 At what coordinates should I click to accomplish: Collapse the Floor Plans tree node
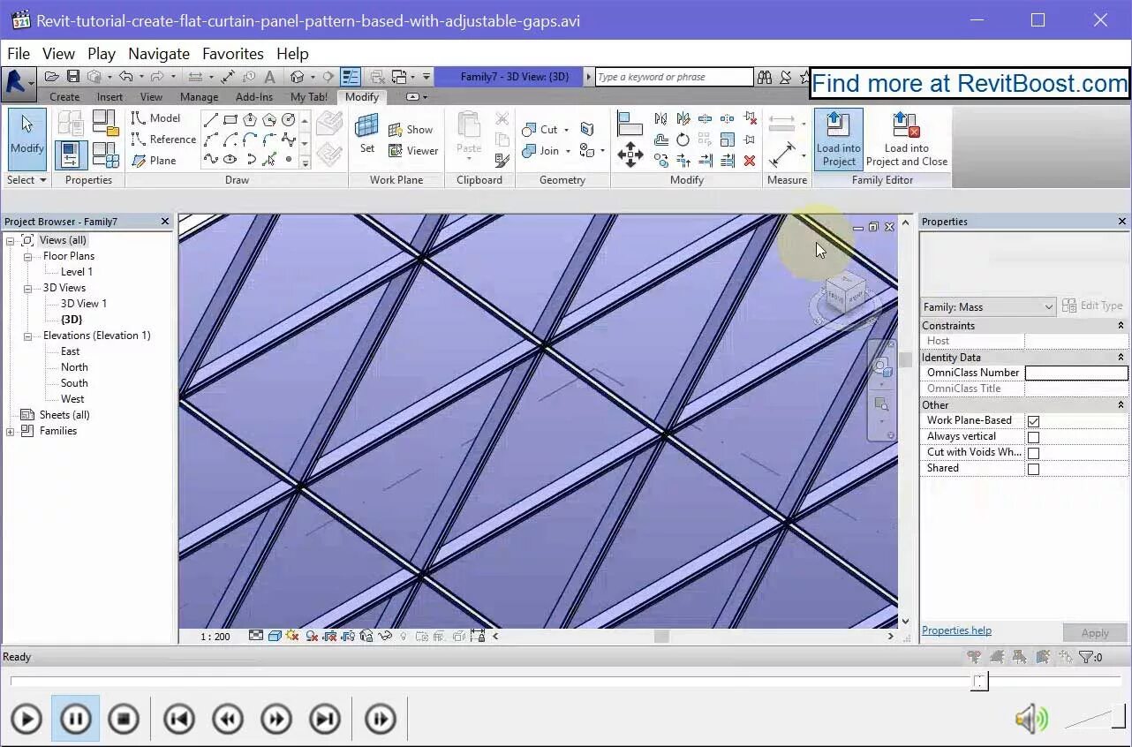pyautogui.click(x=27, y=256)
